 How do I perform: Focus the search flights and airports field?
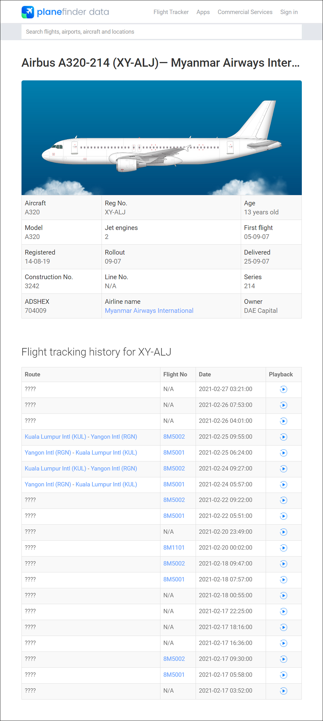(x=162, y=32)
